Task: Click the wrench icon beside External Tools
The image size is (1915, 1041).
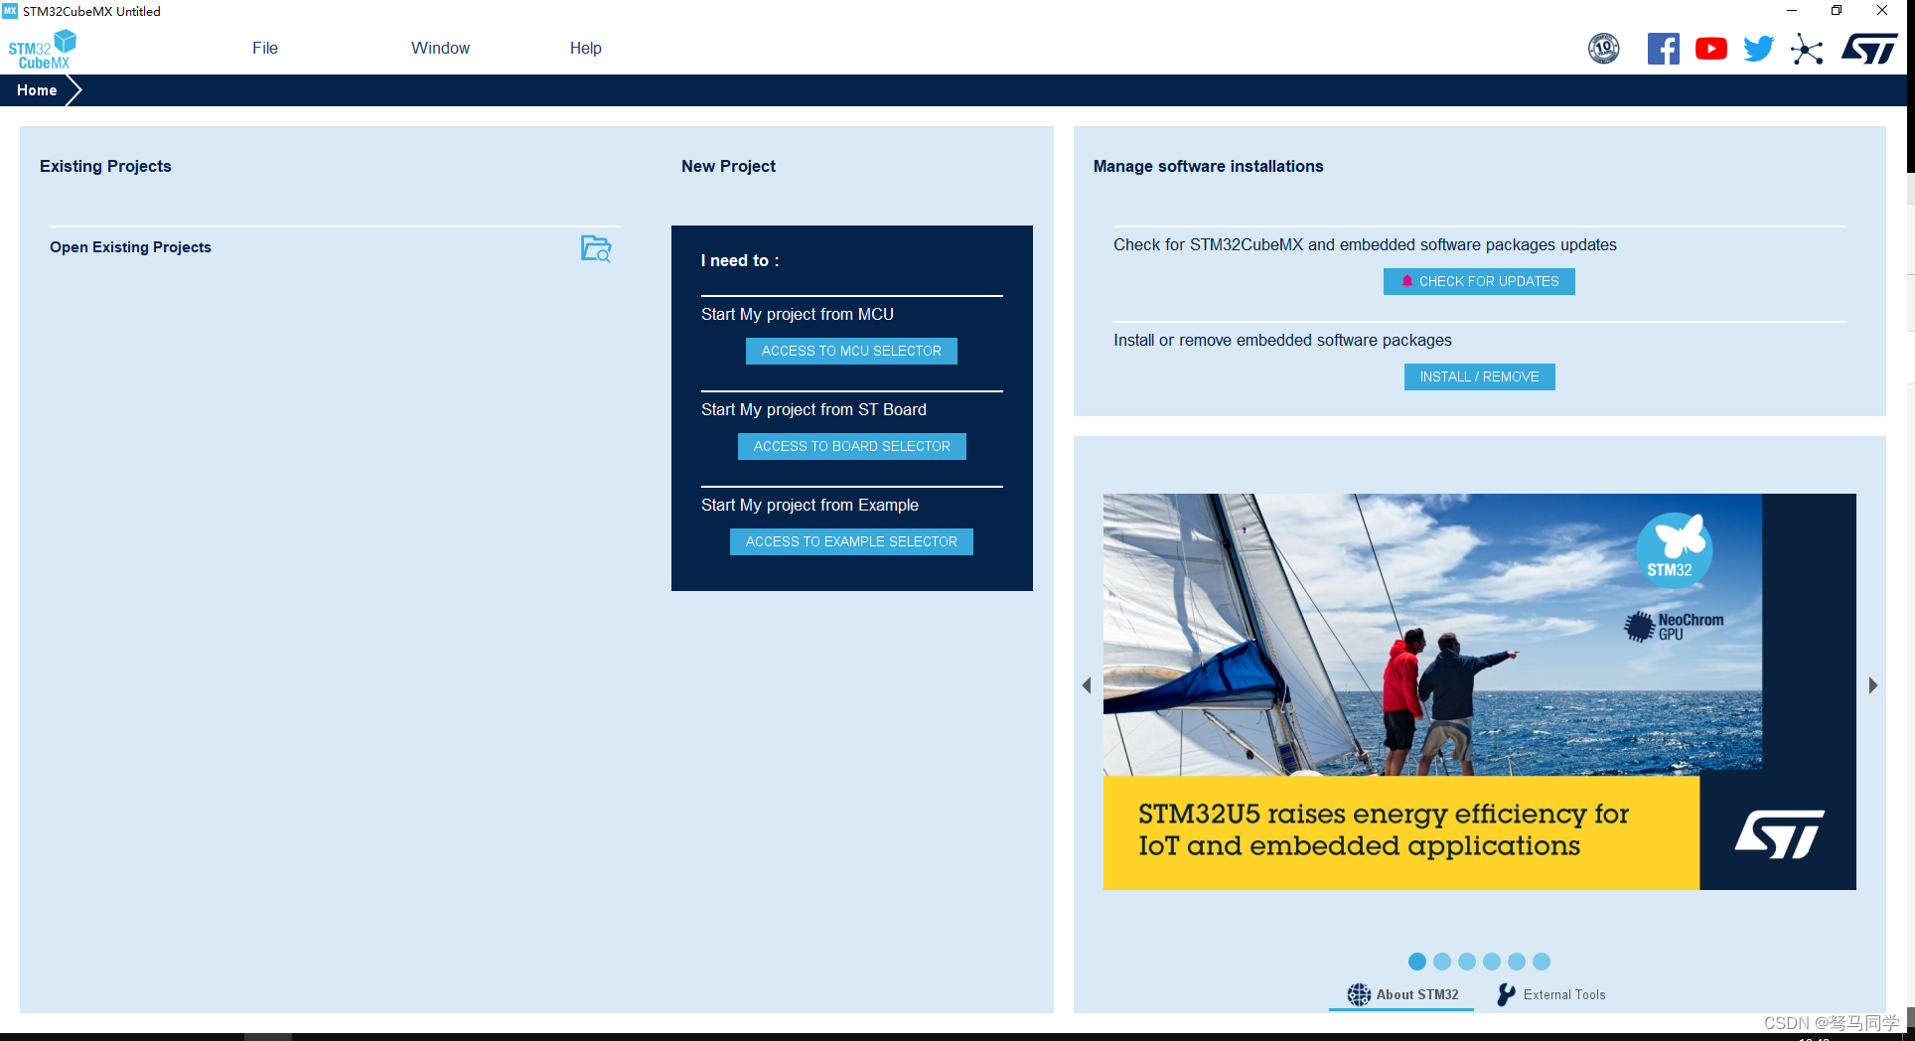Action: [x=1506, y=994]
